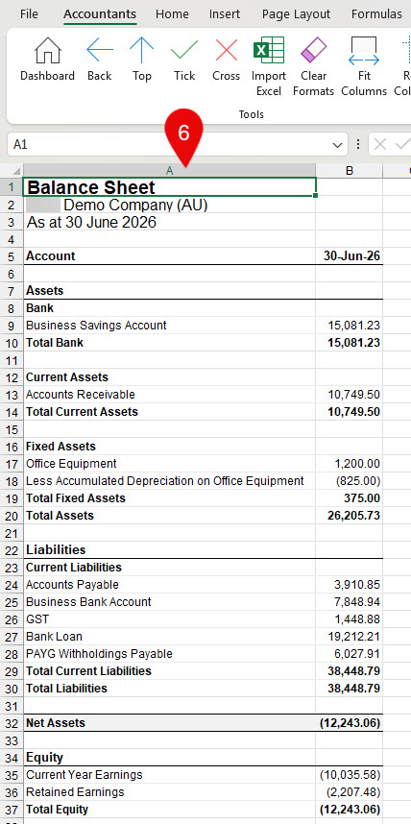
Task: Select 'Less Accumulated Depreciation on Office Equipment'
Action: (x=169, y=481)
